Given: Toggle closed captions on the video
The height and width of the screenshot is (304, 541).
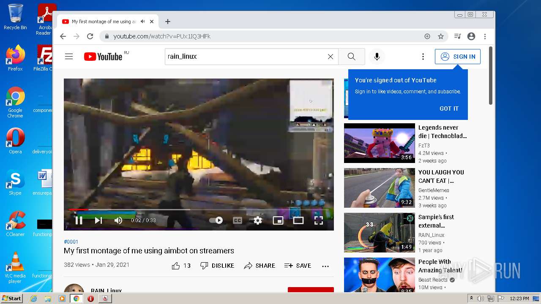Looking at the screenshot, I should pos(238,220).
